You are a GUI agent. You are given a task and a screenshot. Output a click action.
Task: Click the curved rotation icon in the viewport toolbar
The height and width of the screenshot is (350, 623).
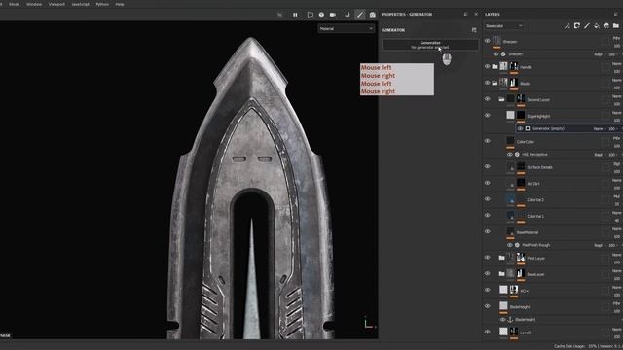(347, 15)
